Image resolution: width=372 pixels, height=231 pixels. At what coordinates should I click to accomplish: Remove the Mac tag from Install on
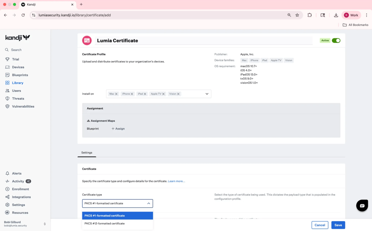tap(116, 94)
